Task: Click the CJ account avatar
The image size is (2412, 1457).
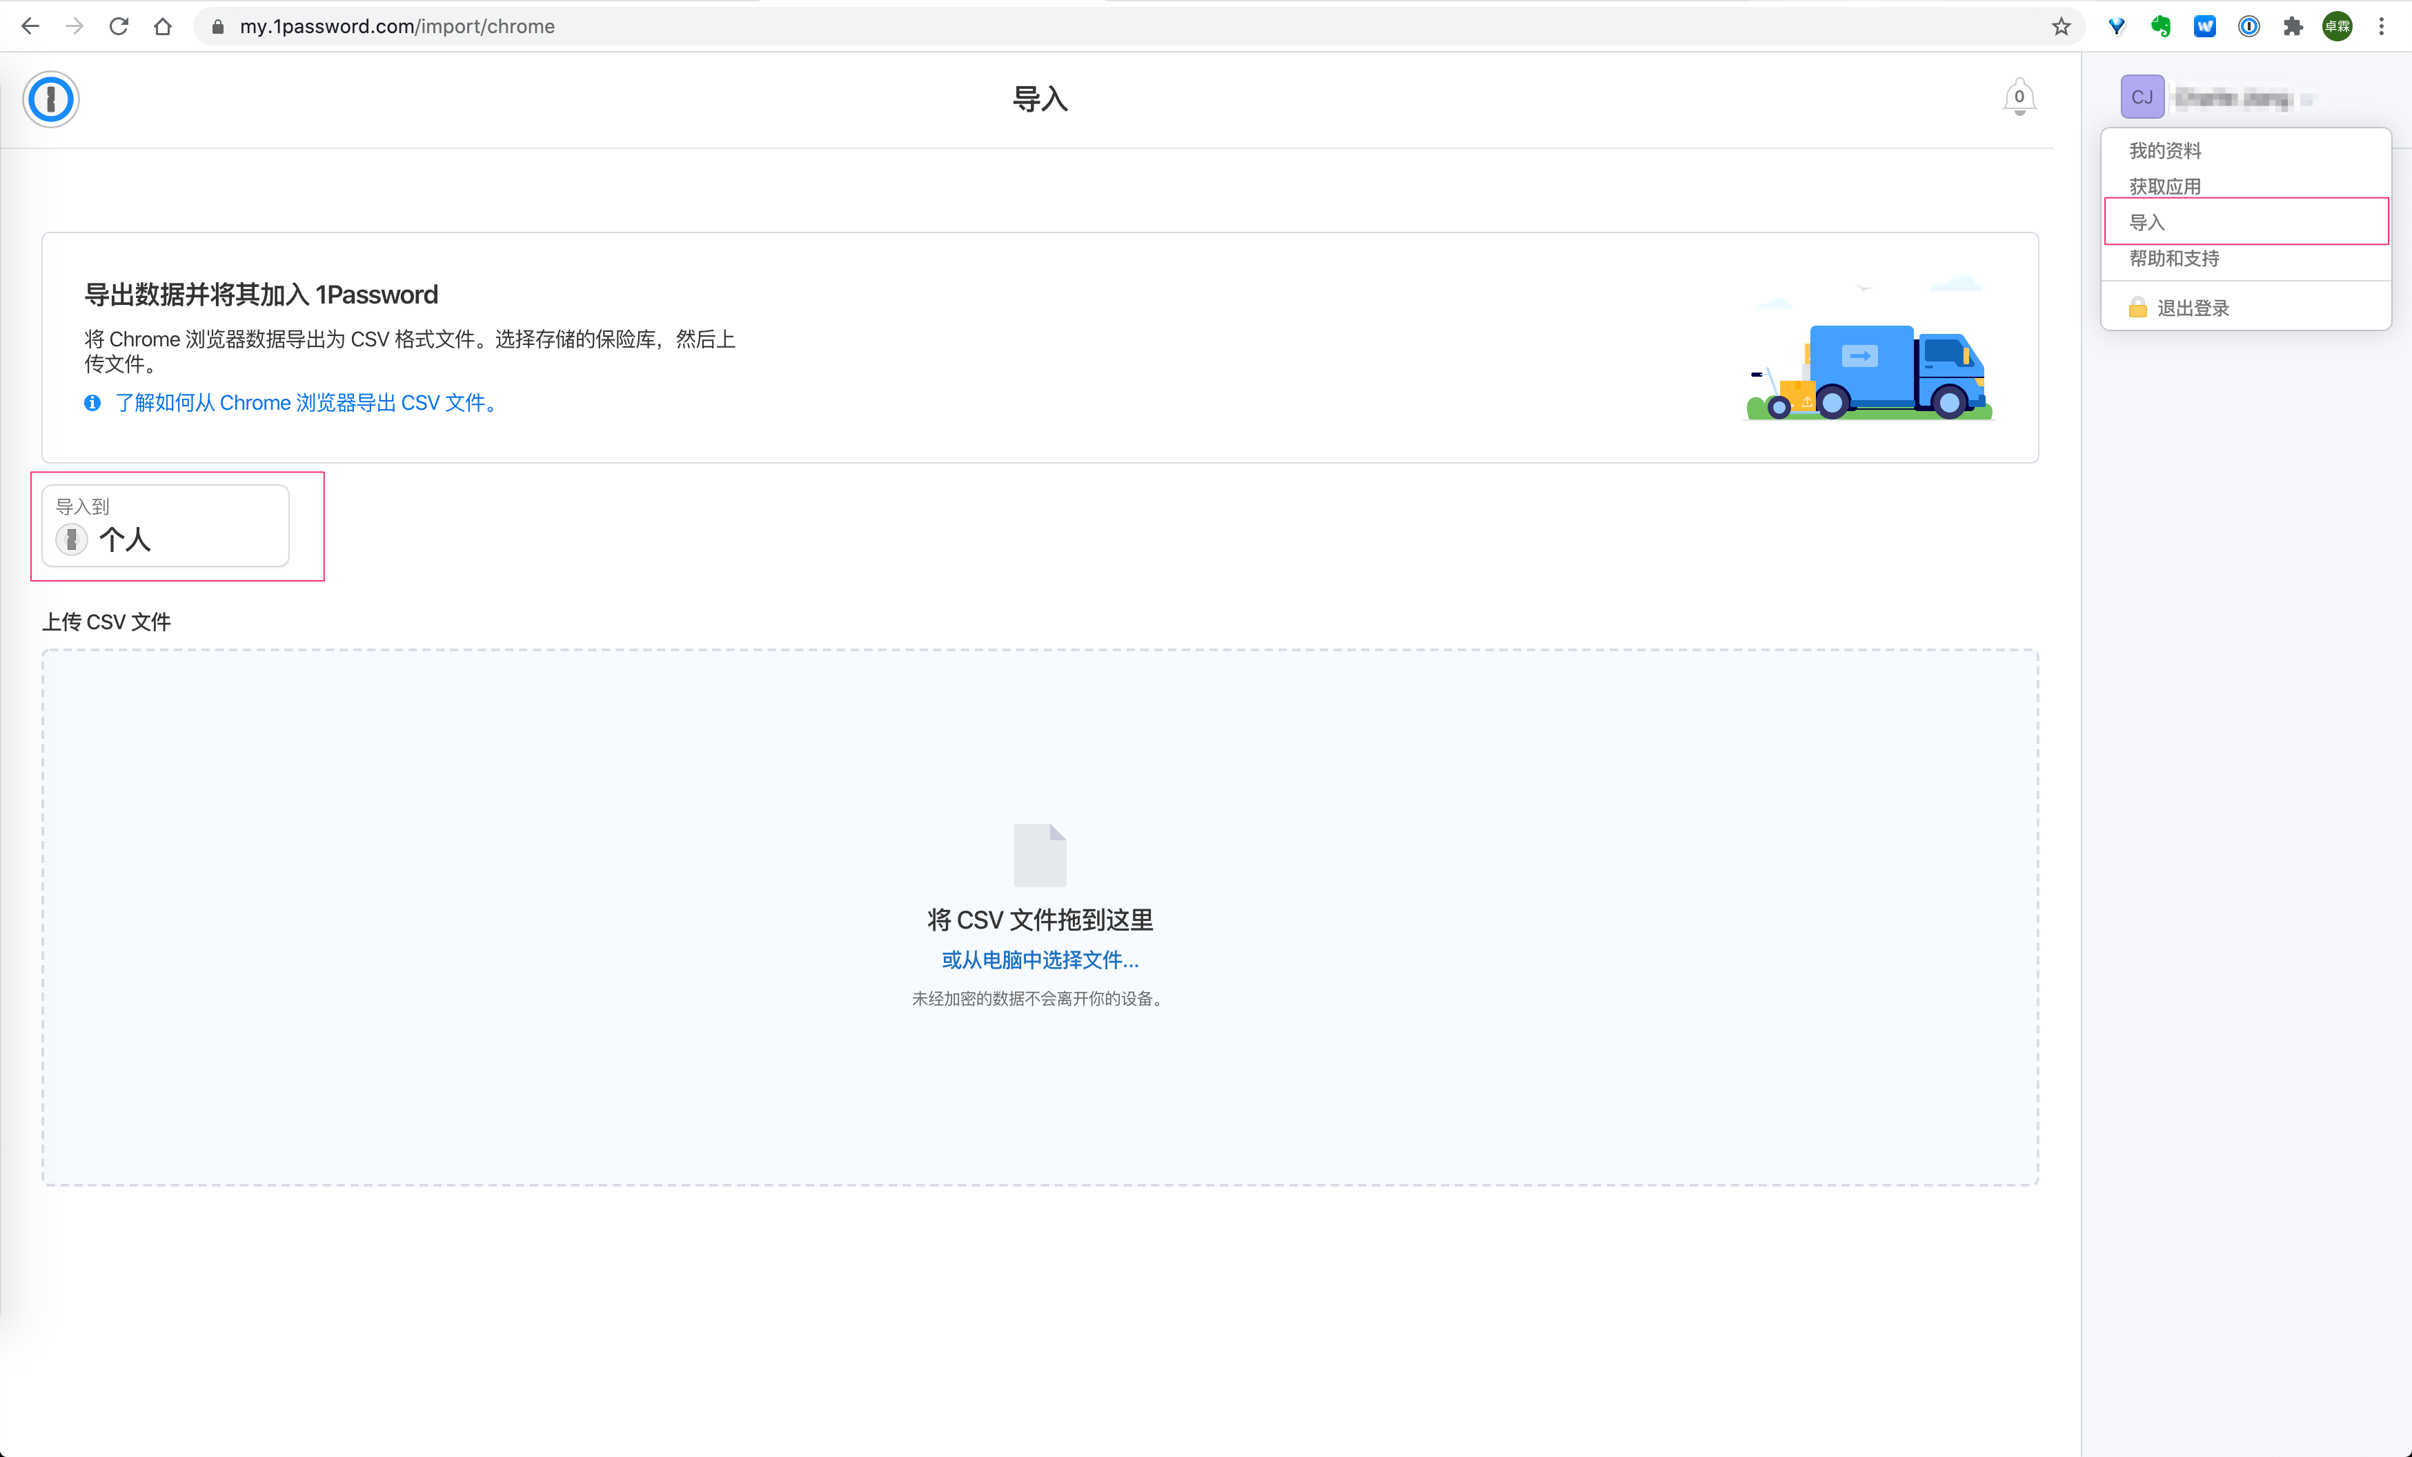Action: [2142, 97]
